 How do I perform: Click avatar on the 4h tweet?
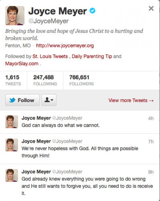click(12, 122)
